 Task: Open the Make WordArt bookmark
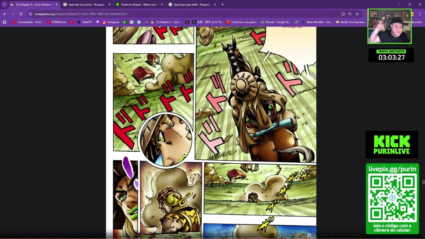pos(316,22)
